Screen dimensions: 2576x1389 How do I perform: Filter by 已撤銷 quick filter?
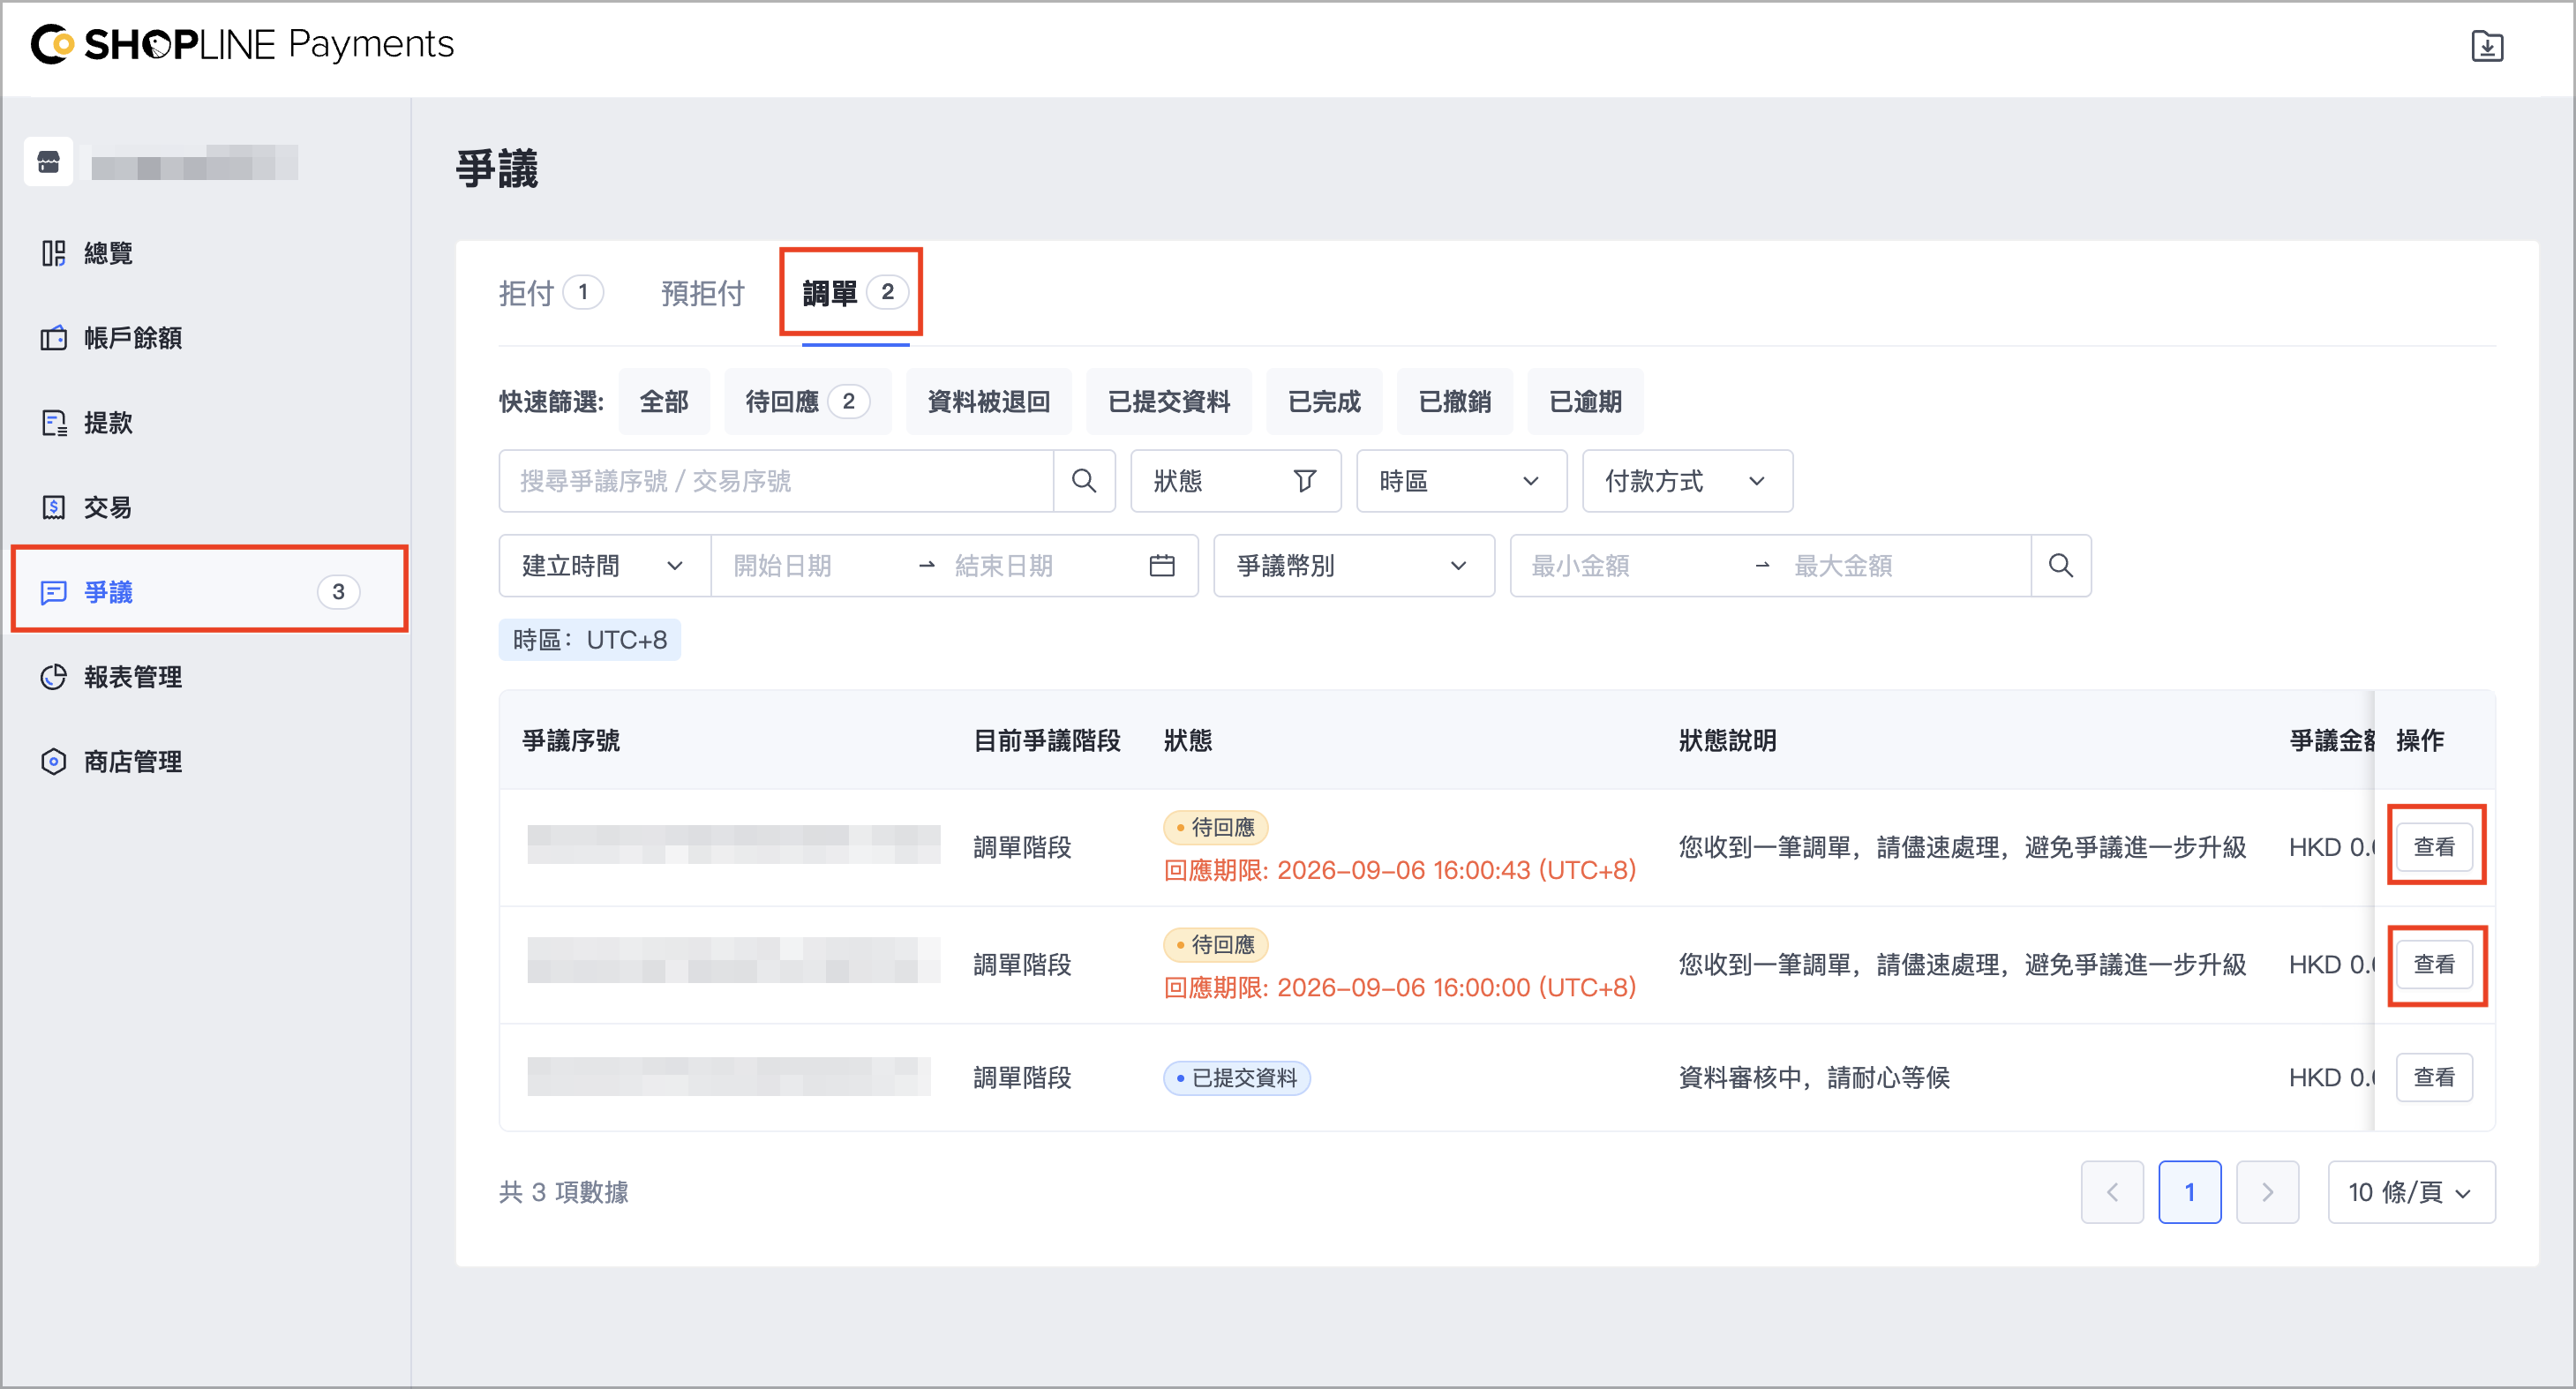[x=1454, y=402]
